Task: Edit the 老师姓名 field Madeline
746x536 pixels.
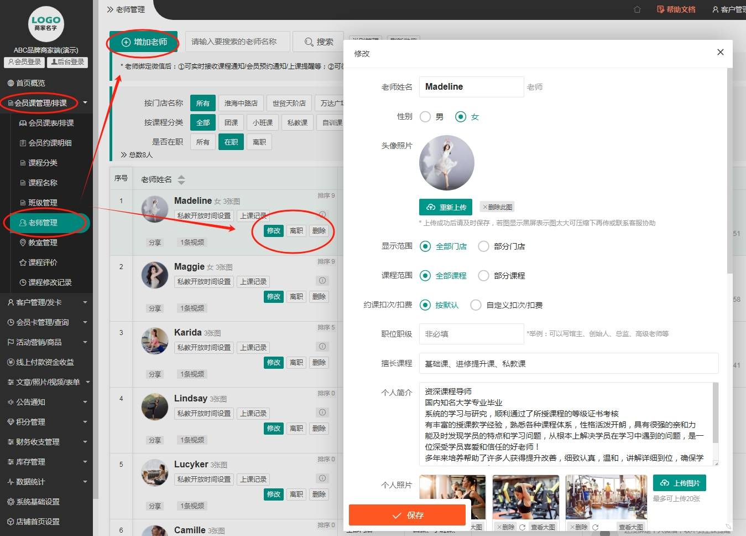Action: [471, 87]
